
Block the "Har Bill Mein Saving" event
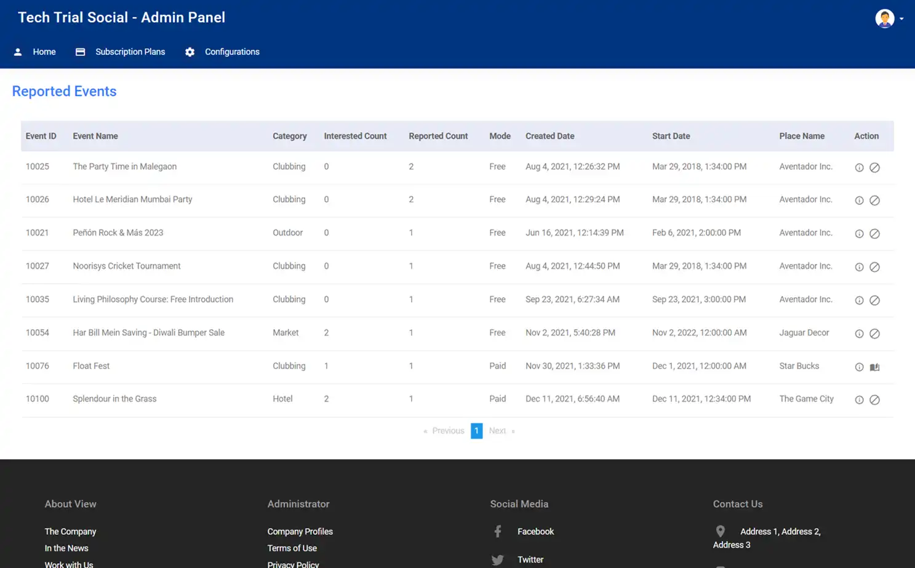click(875, 333)
